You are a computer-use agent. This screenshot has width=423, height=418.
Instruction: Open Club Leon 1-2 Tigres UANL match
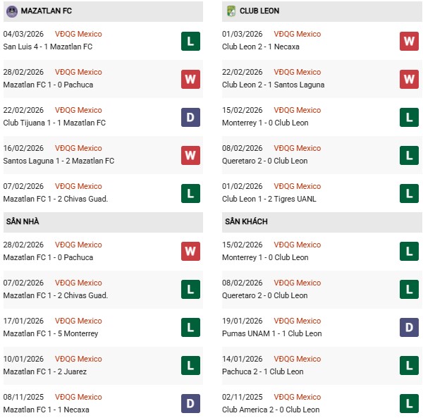pyautogui.click(x=270, y=199)
